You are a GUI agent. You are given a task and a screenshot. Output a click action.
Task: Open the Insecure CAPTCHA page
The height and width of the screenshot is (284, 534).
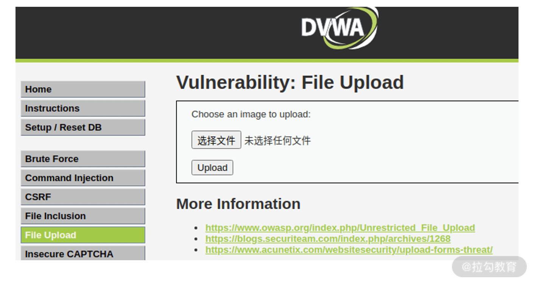83,253
